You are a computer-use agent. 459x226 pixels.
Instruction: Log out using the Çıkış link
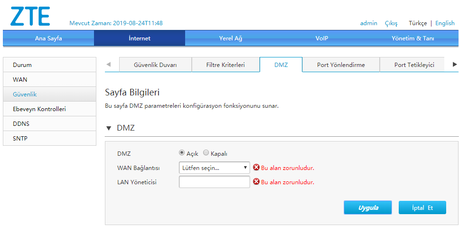click(391, 23)
